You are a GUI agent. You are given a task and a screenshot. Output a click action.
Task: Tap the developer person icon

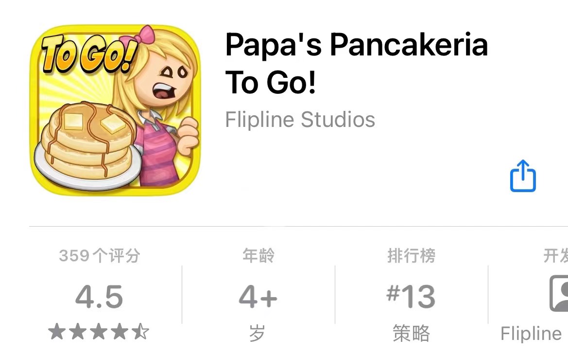tap(559, 293)
